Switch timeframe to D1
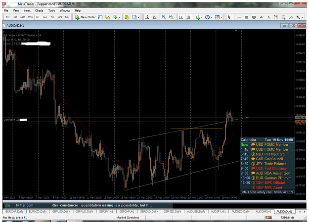This screenshot has width=309, height=222. pos(52,17)
